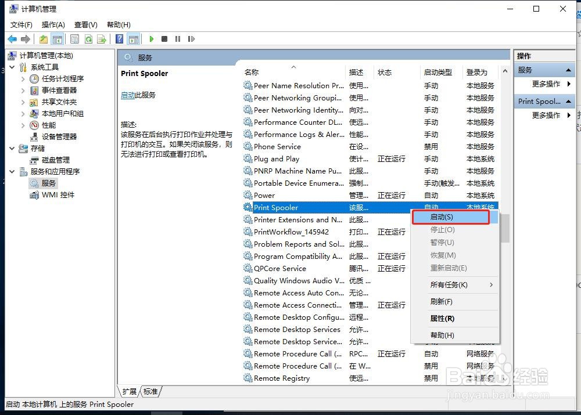Collapse the 服务 actions section
Screen dimensions: 581x415
pyautogui.click(x=568, y=70)
